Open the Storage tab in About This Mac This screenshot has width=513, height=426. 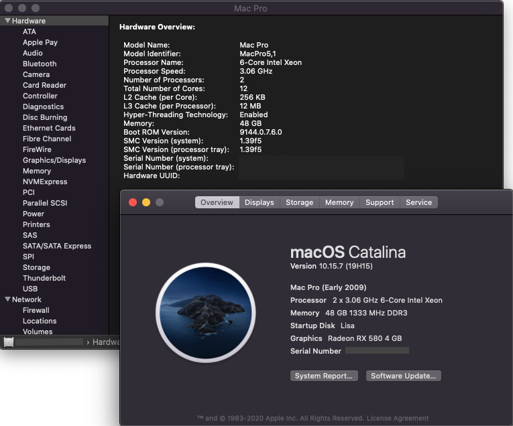point(300,202)
